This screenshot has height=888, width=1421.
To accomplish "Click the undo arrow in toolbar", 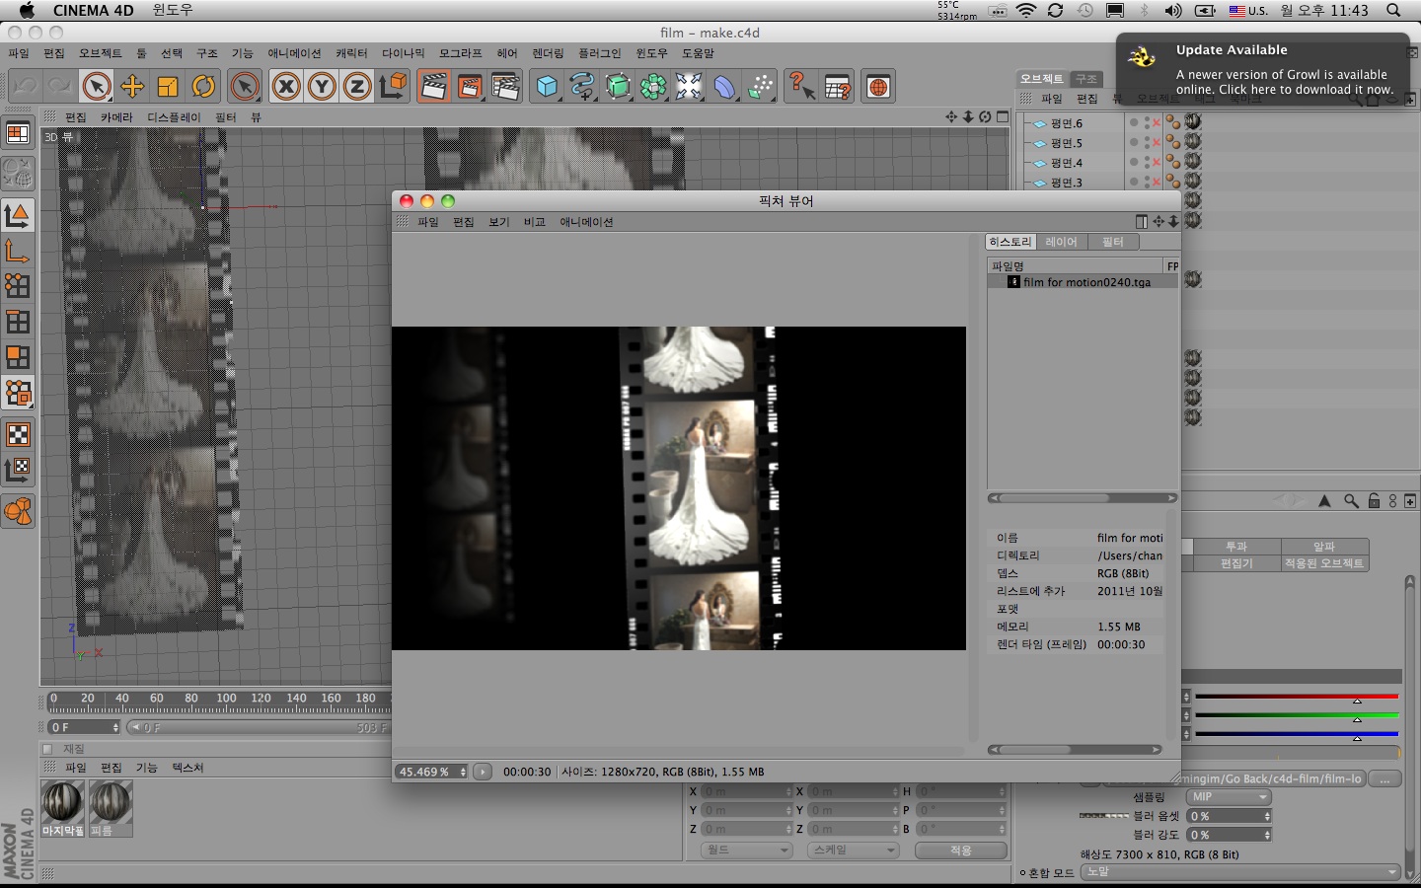I will (x=25, y=87).
